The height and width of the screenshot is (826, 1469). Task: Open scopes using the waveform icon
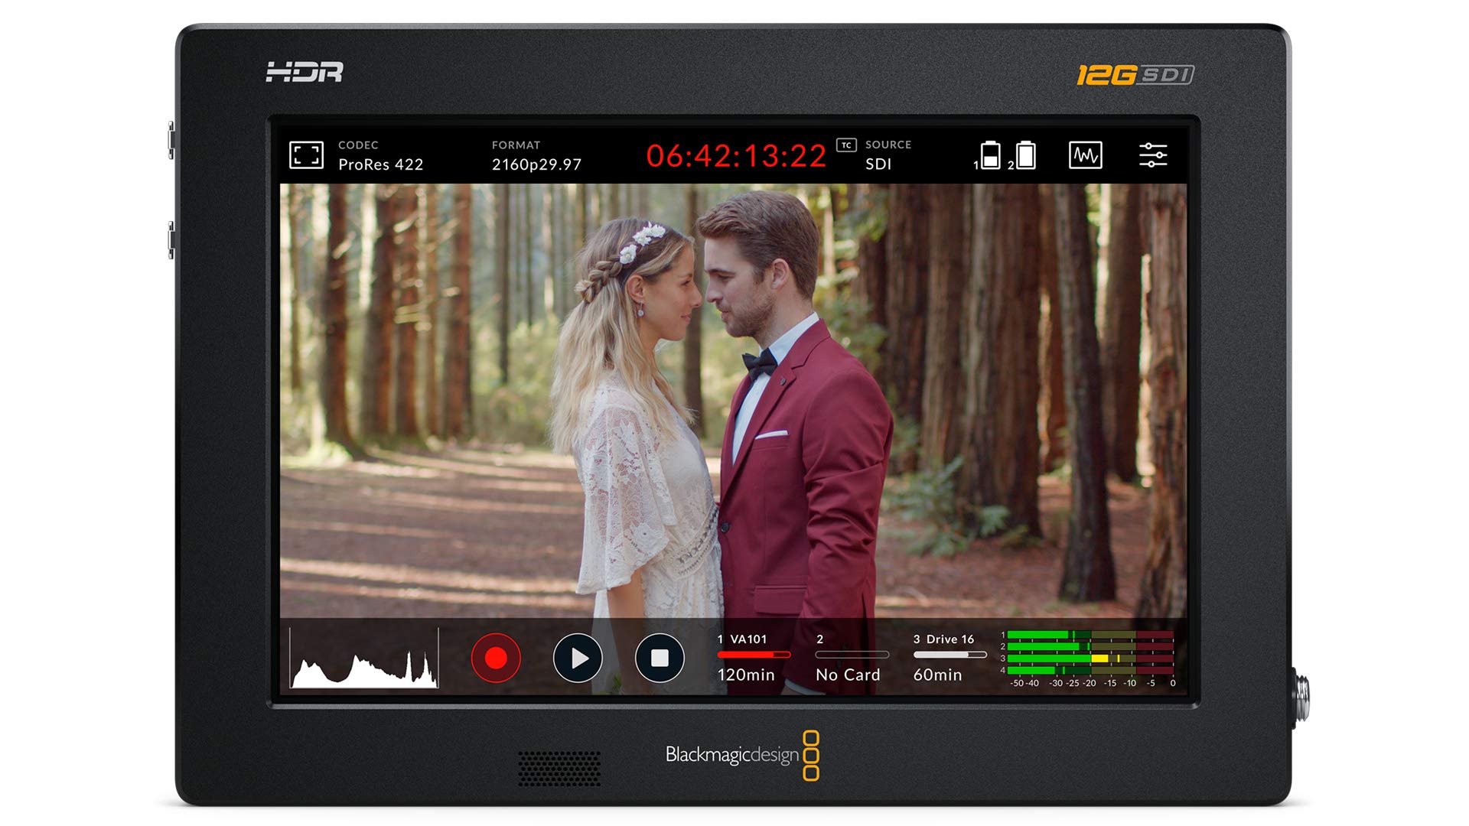pos(1086,155)
